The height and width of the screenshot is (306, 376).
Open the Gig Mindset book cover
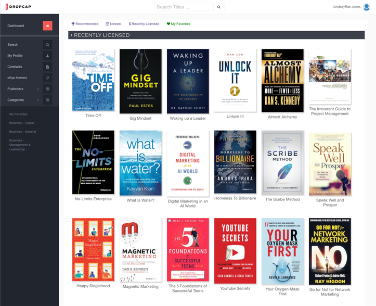tap(140, 81)
